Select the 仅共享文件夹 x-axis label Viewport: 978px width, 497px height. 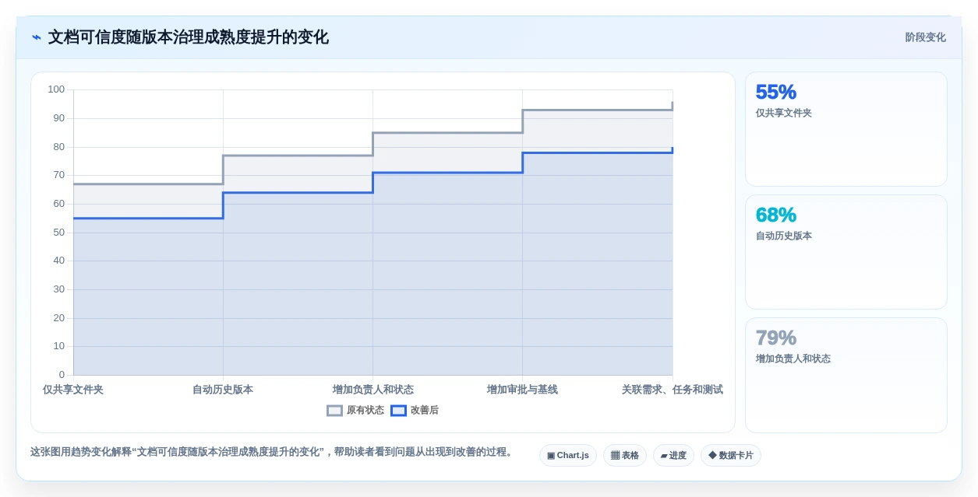click(73, 390)
